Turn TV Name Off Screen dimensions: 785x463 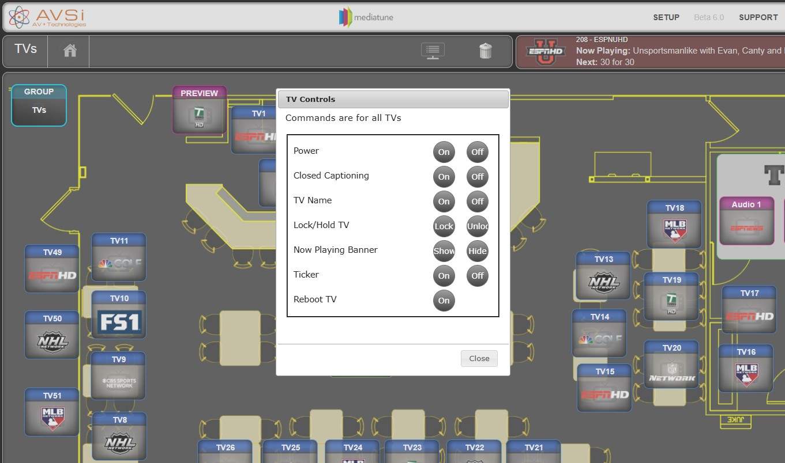(478, 202)
